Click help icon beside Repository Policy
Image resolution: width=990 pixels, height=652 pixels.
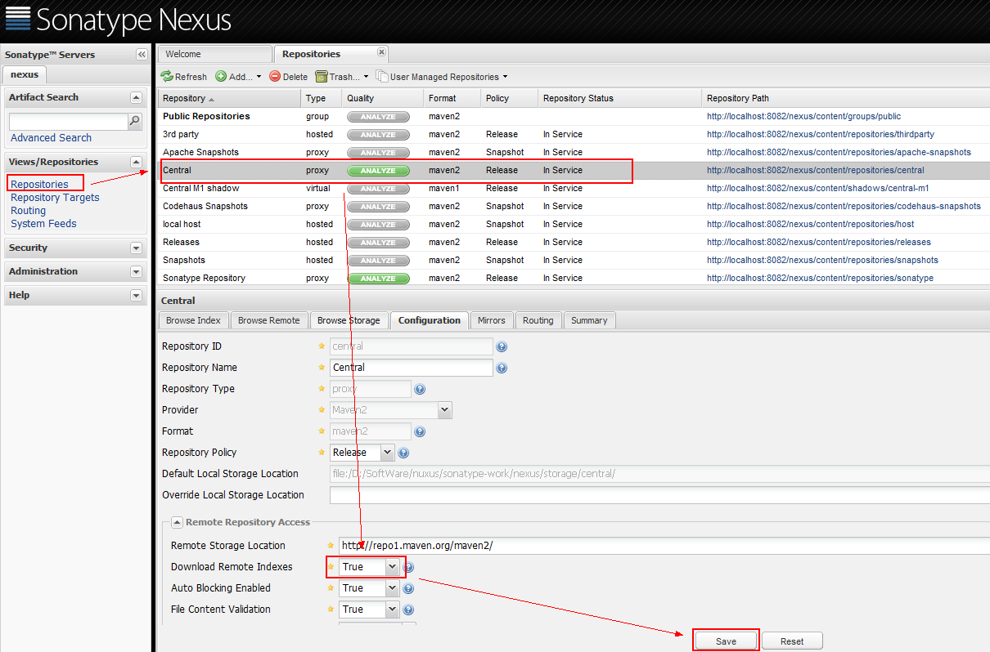click(403, 453)
